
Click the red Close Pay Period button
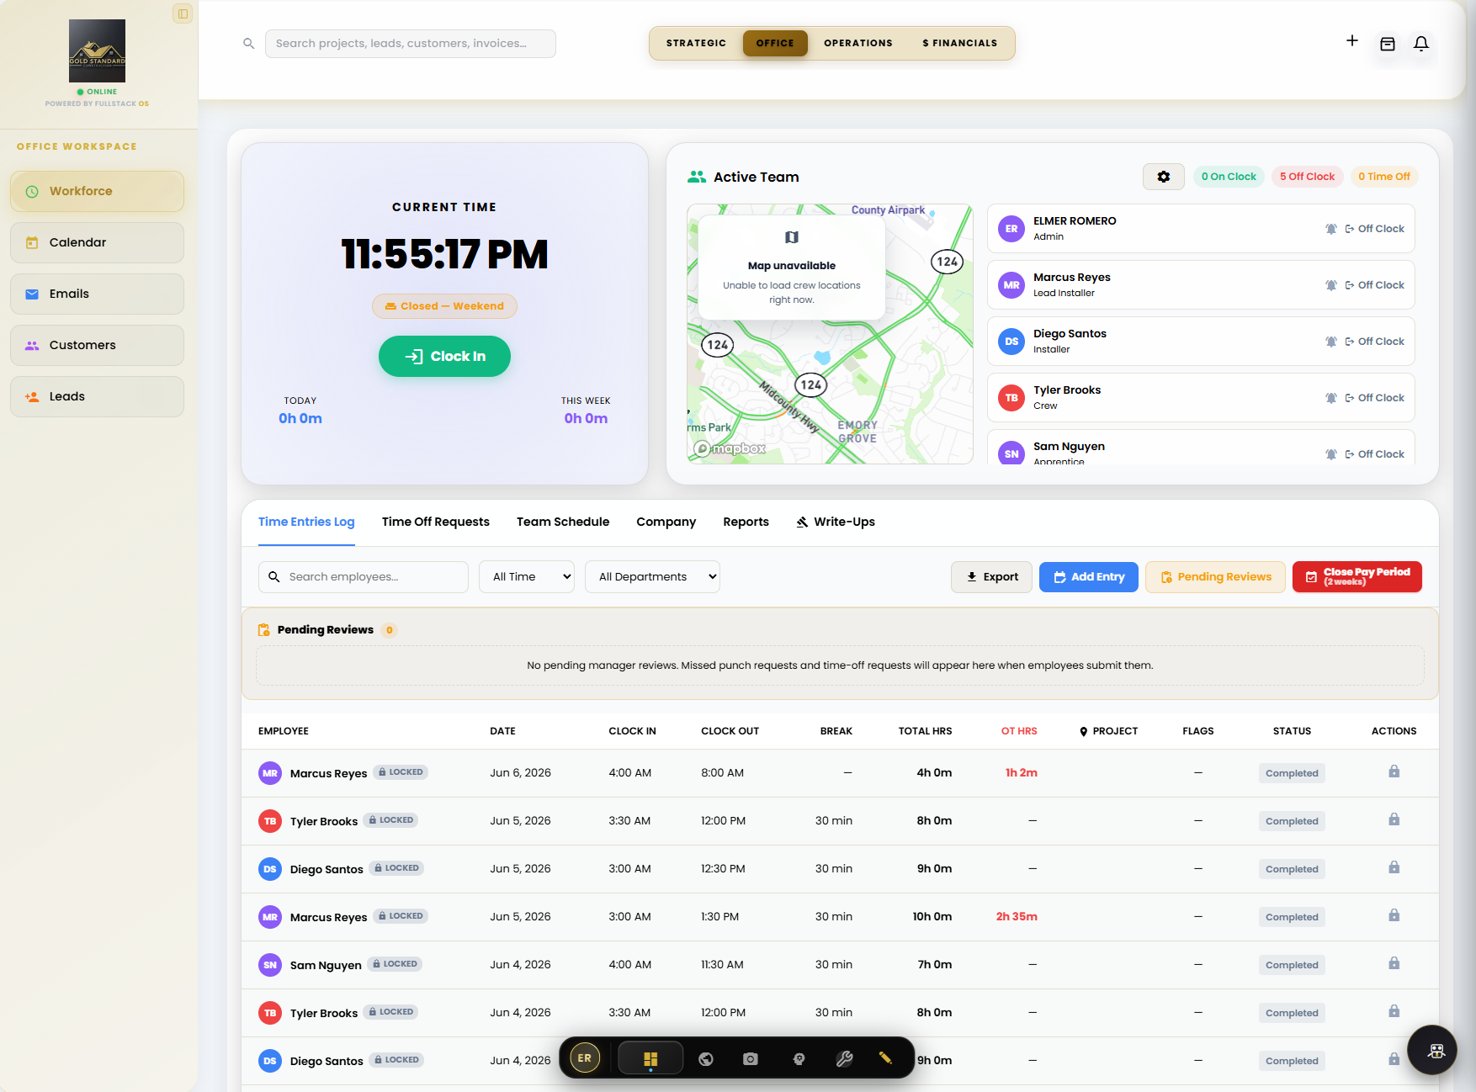click(1357, 577)
